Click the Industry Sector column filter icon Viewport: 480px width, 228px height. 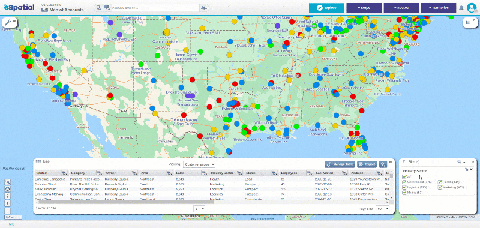pos(239,173)
